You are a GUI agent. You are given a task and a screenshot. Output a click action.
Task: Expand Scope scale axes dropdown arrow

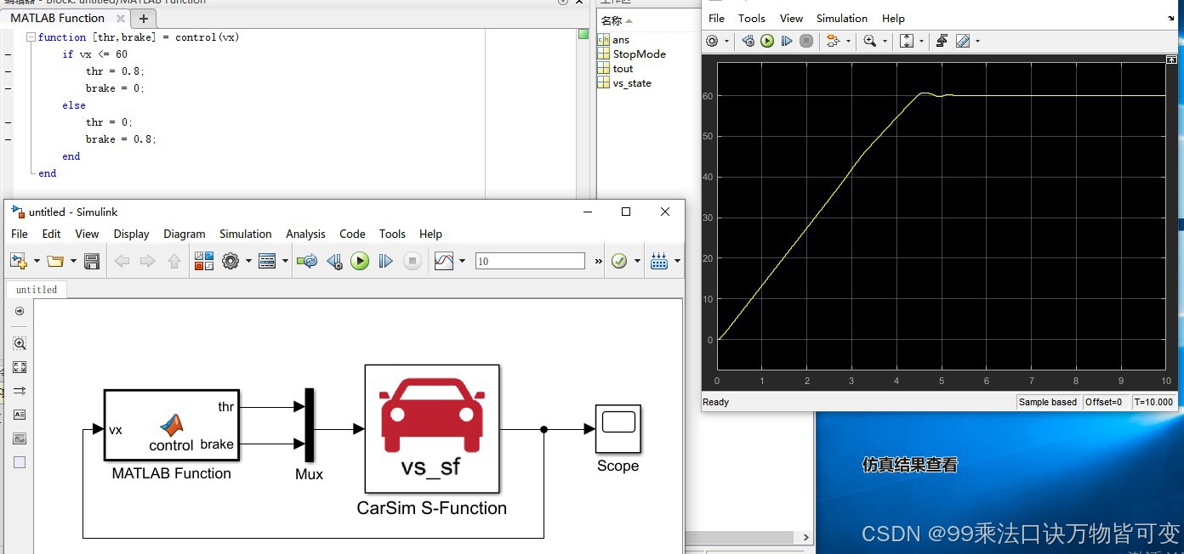[x=921, y=41]
